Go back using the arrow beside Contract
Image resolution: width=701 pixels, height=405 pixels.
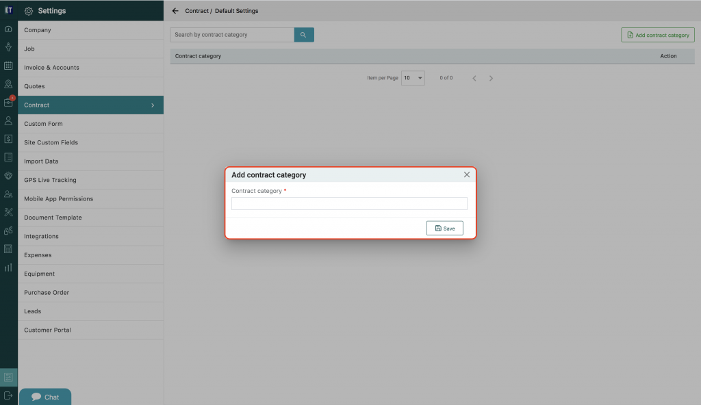tap(175, 11)
